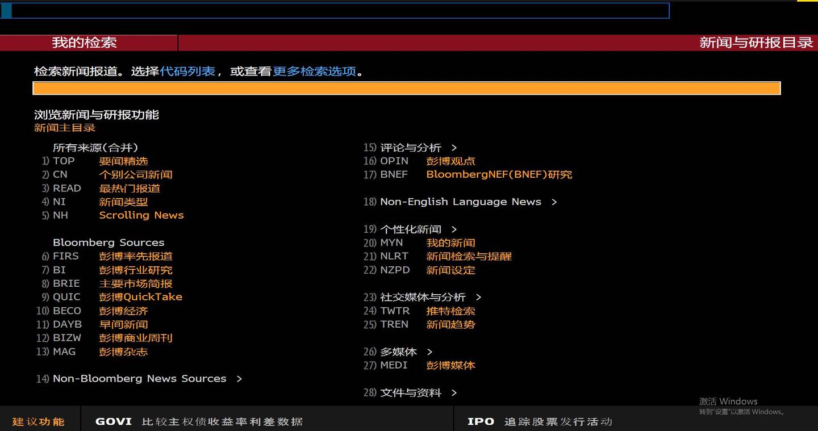Viewport: 818px width, 431px height.
Task: Click GOVI 比较主权债收益率利差数据 suggestion
Action: coord(199,421)
